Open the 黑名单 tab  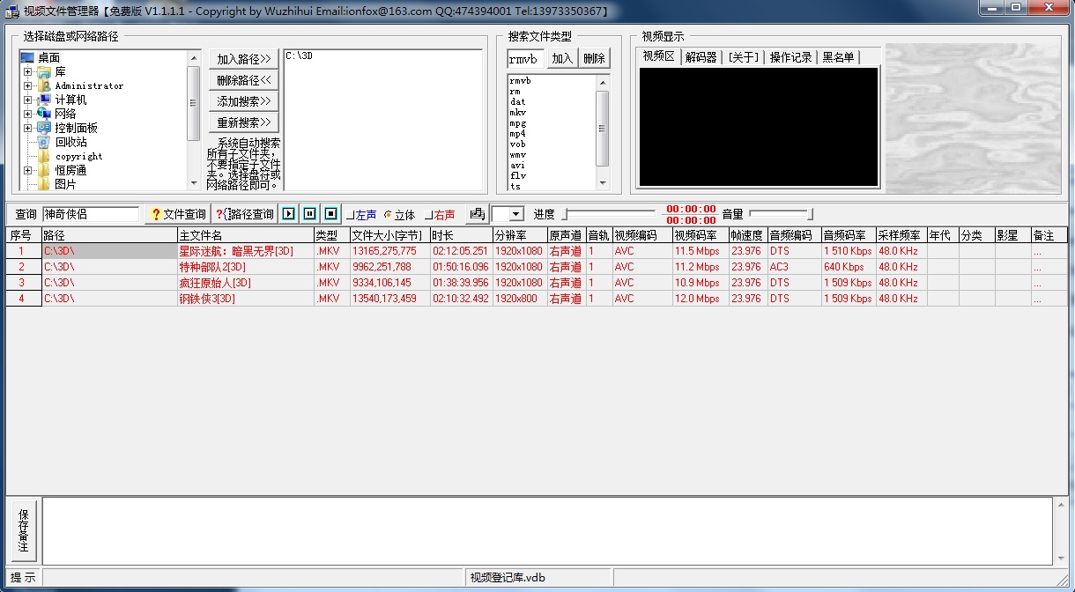pyautogui.click(x=837, y=57)
